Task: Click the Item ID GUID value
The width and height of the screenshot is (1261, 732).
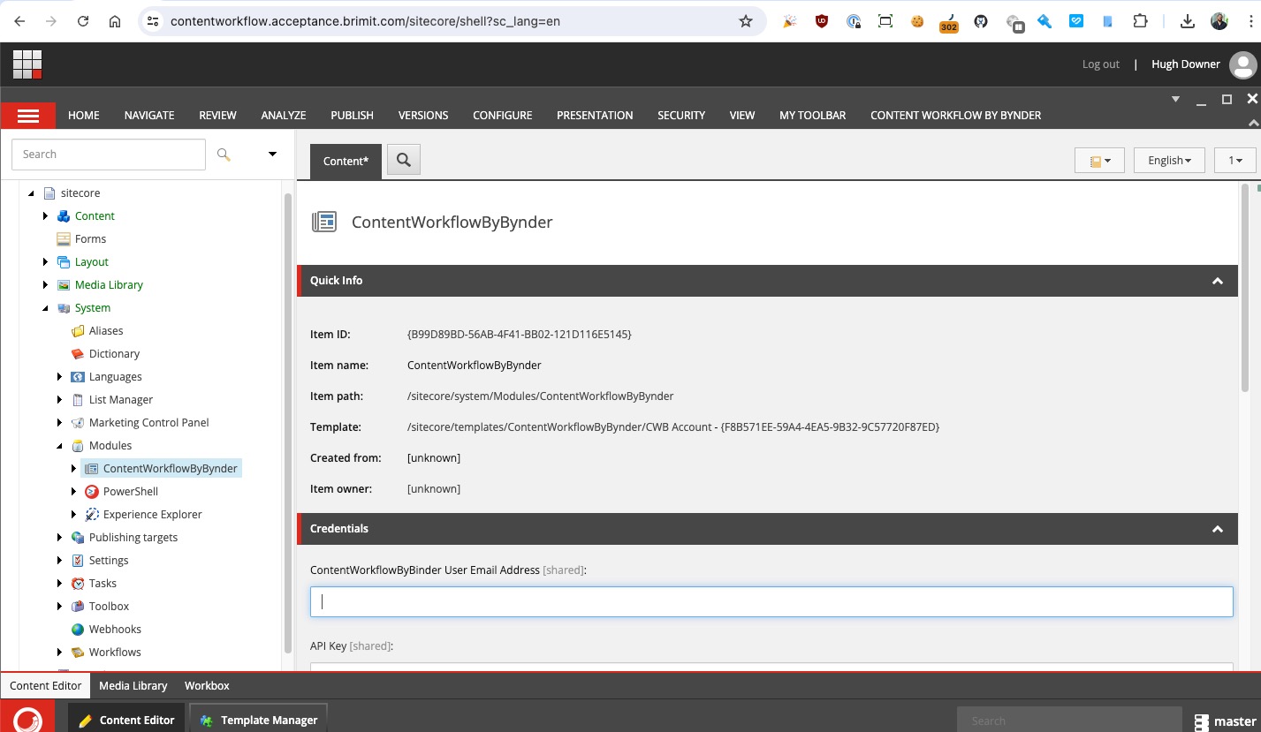Action: coord(519,335)
